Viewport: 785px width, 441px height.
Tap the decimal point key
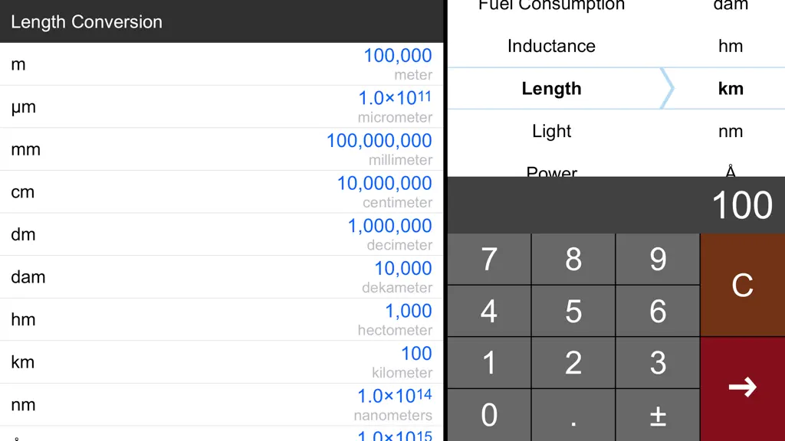573,415
